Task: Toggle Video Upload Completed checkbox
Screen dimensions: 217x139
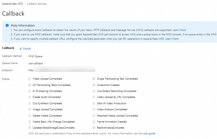Action: tap(30, 79)
